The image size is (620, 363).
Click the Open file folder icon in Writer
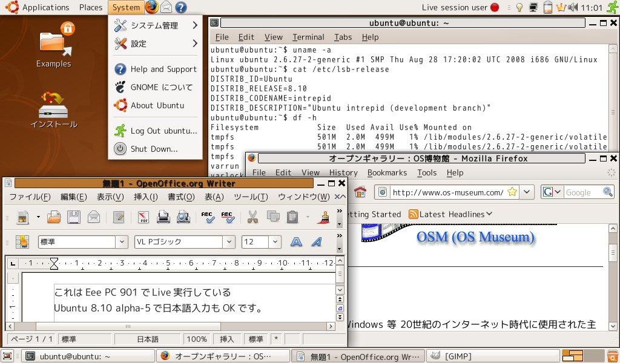[54, 217]
